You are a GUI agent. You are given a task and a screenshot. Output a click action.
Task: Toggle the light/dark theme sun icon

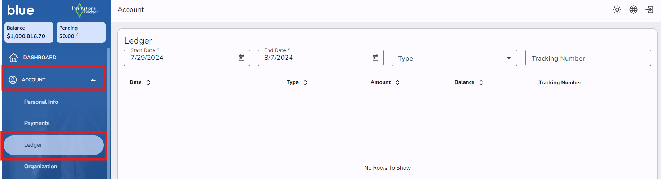tap(617, 10)
